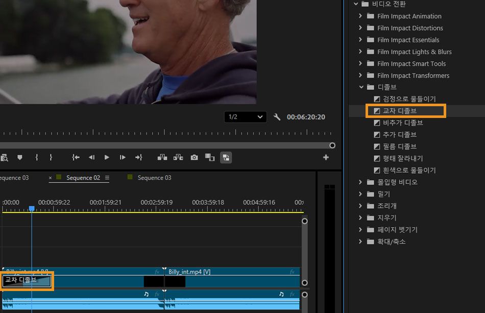This screenshot has height=313, width=485.
Task: Expand the 몰입형 비디오 folder
Action: pos(360,182)
